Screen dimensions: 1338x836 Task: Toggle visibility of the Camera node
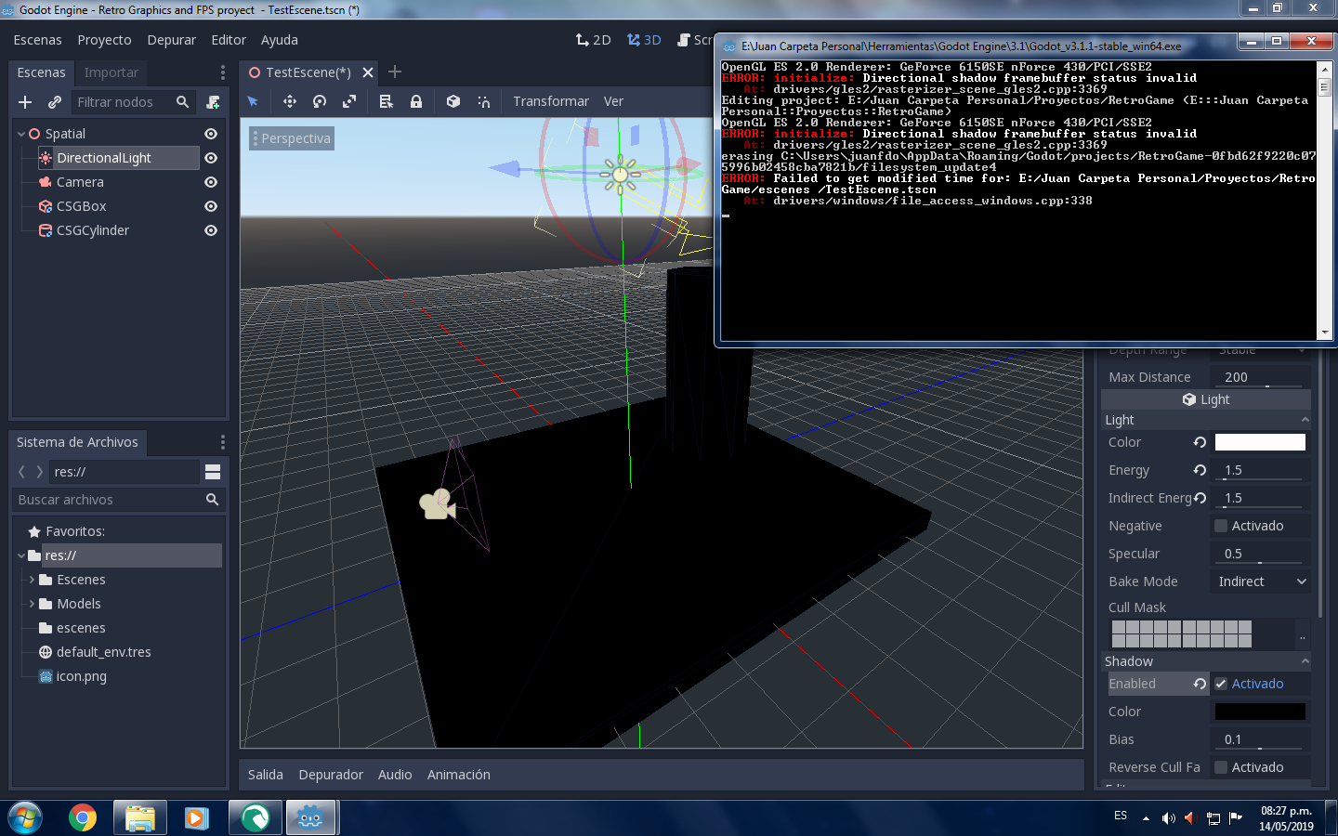211,182
